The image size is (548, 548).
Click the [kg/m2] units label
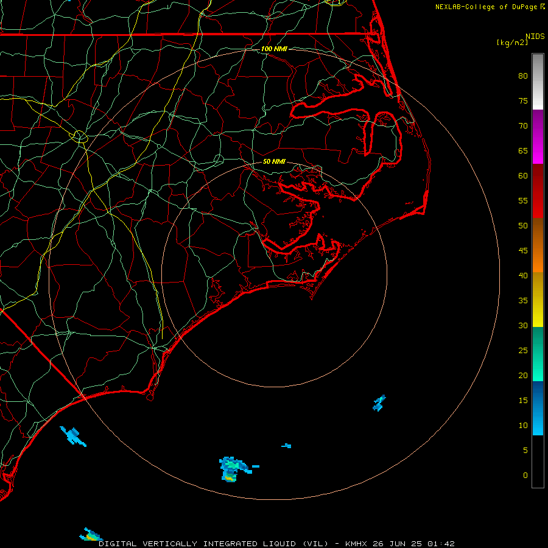click(512, 43)
